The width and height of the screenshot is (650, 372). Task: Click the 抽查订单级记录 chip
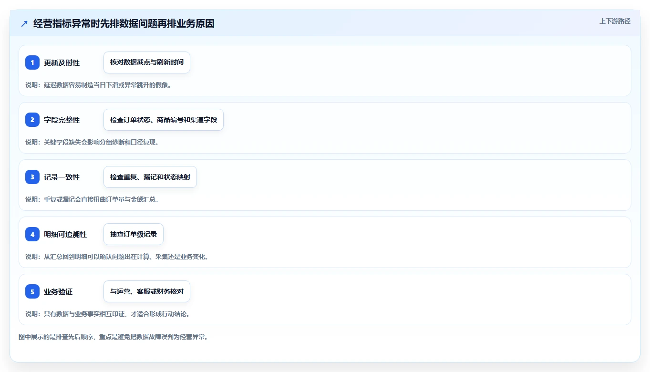click(x=134, y=234)
